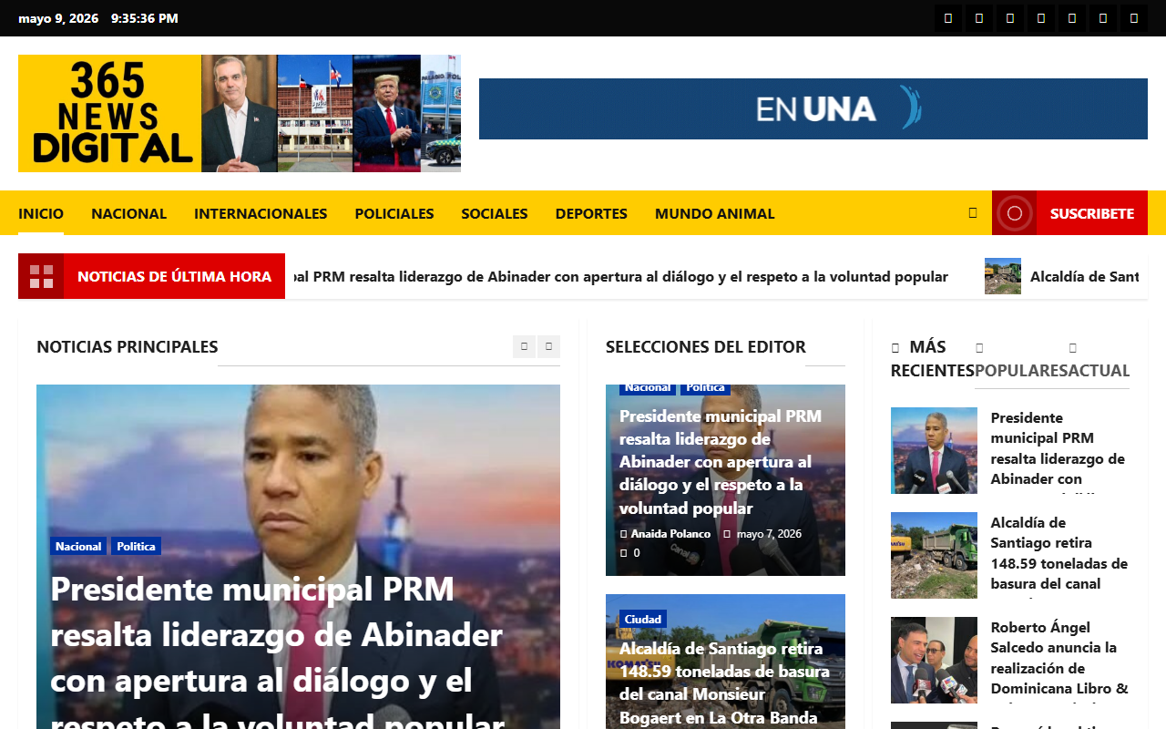The width and height of the screenshot is (1166, 729).
Task: Click ticker thumbnail of the garbage truck
Action: pyautogui.click(x=1003, y=276)
